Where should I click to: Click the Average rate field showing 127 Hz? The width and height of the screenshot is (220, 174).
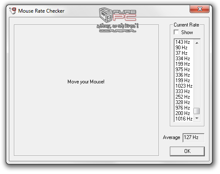pos(193,137)
